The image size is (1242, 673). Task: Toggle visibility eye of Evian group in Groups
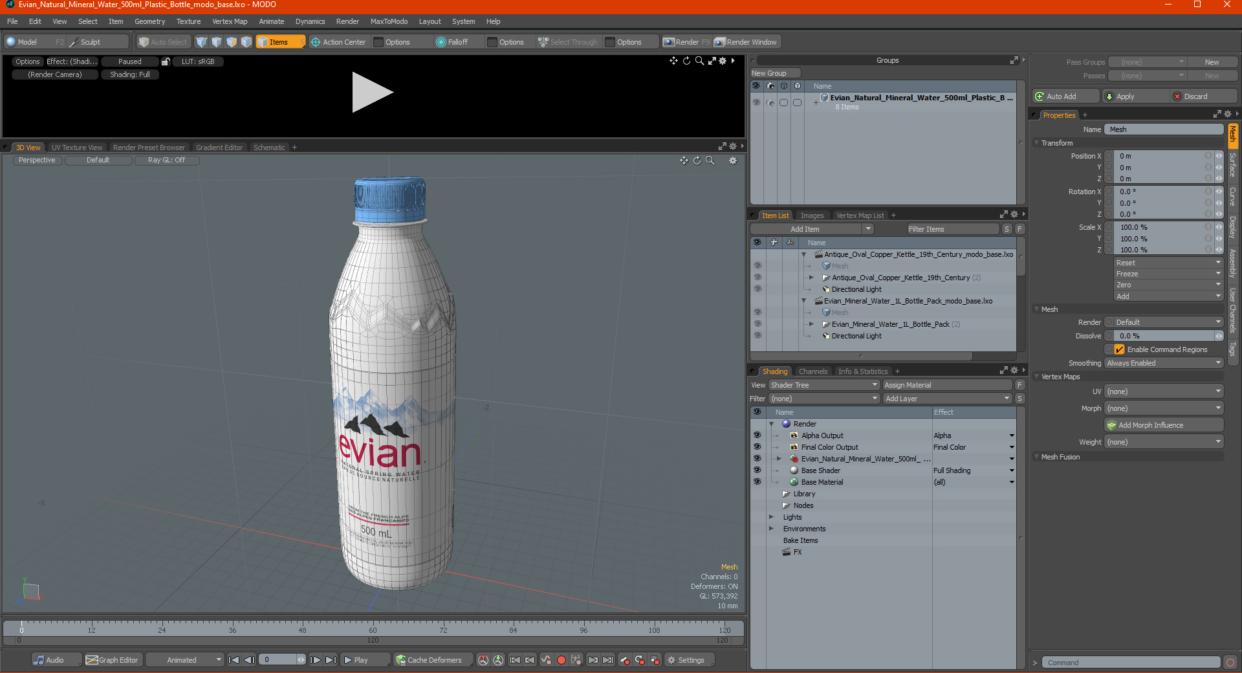[x=756, y=102]
